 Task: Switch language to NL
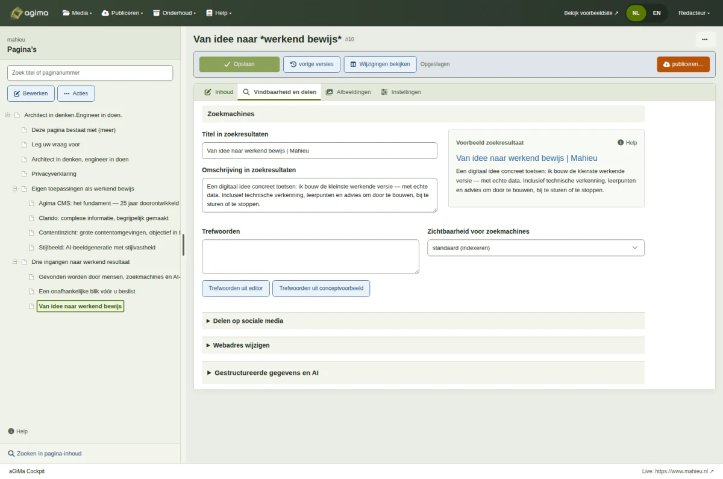coord(636,13)
